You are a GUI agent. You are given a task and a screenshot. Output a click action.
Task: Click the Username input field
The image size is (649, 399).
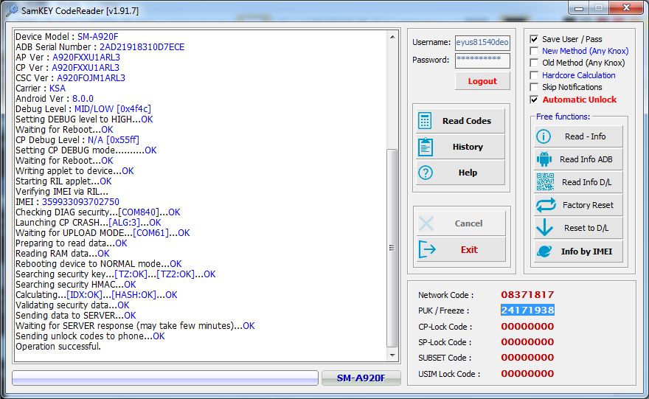pos(482,42)
